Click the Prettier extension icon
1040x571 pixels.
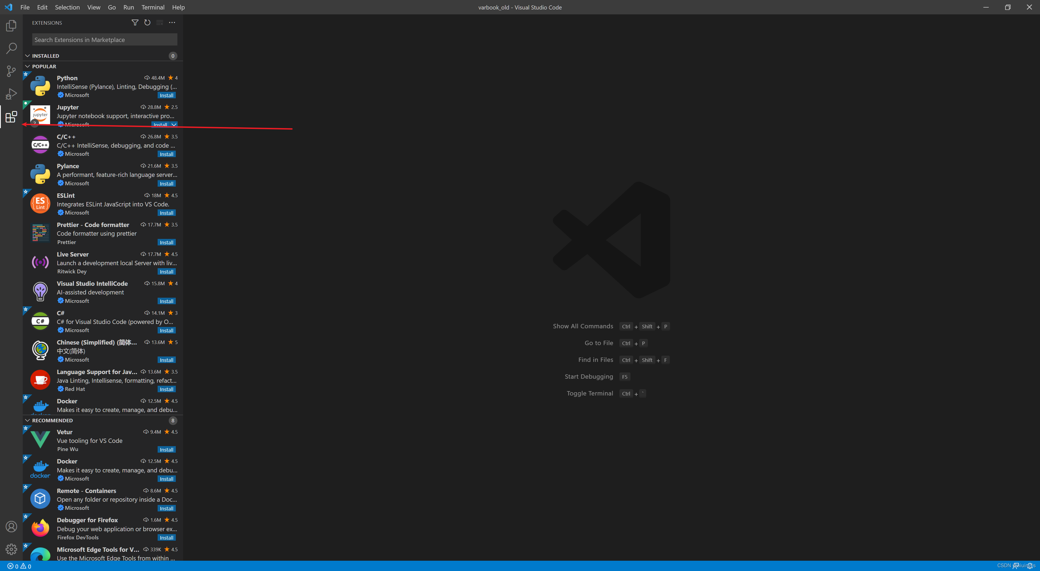pos(40,233)
